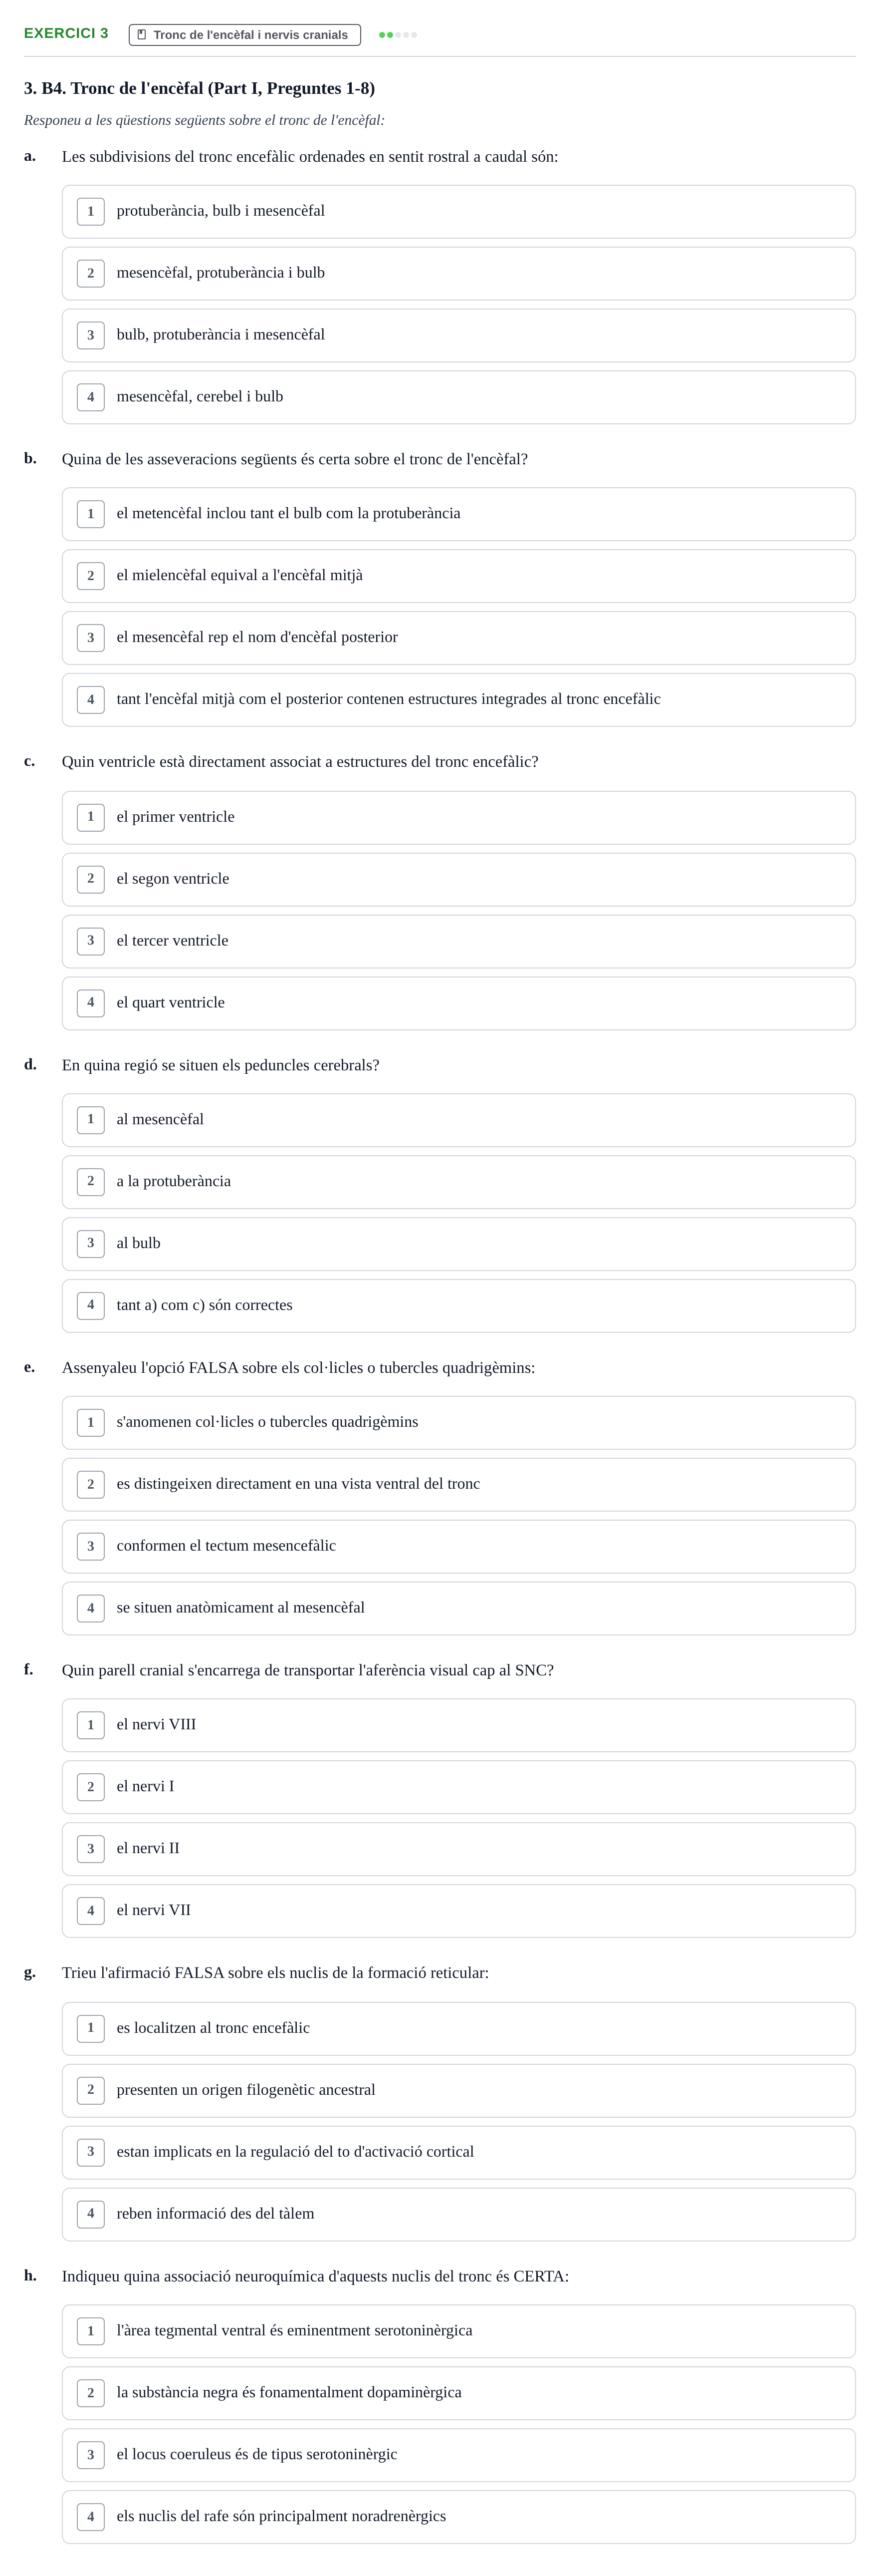
Task: Select 'reben informació des del tàlem'
Action: [x=458, y=2214]
